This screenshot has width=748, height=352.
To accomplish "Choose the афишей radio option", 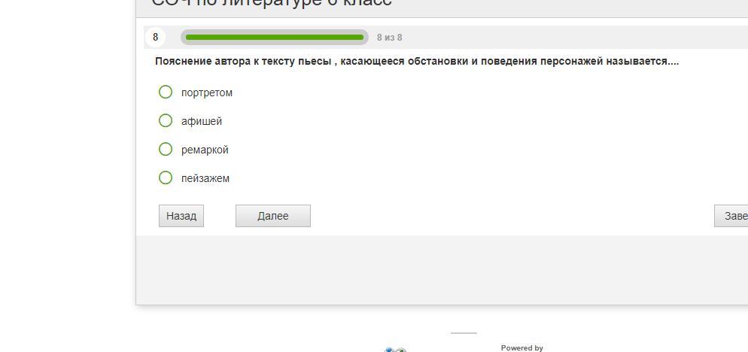I will coord(166,120).
